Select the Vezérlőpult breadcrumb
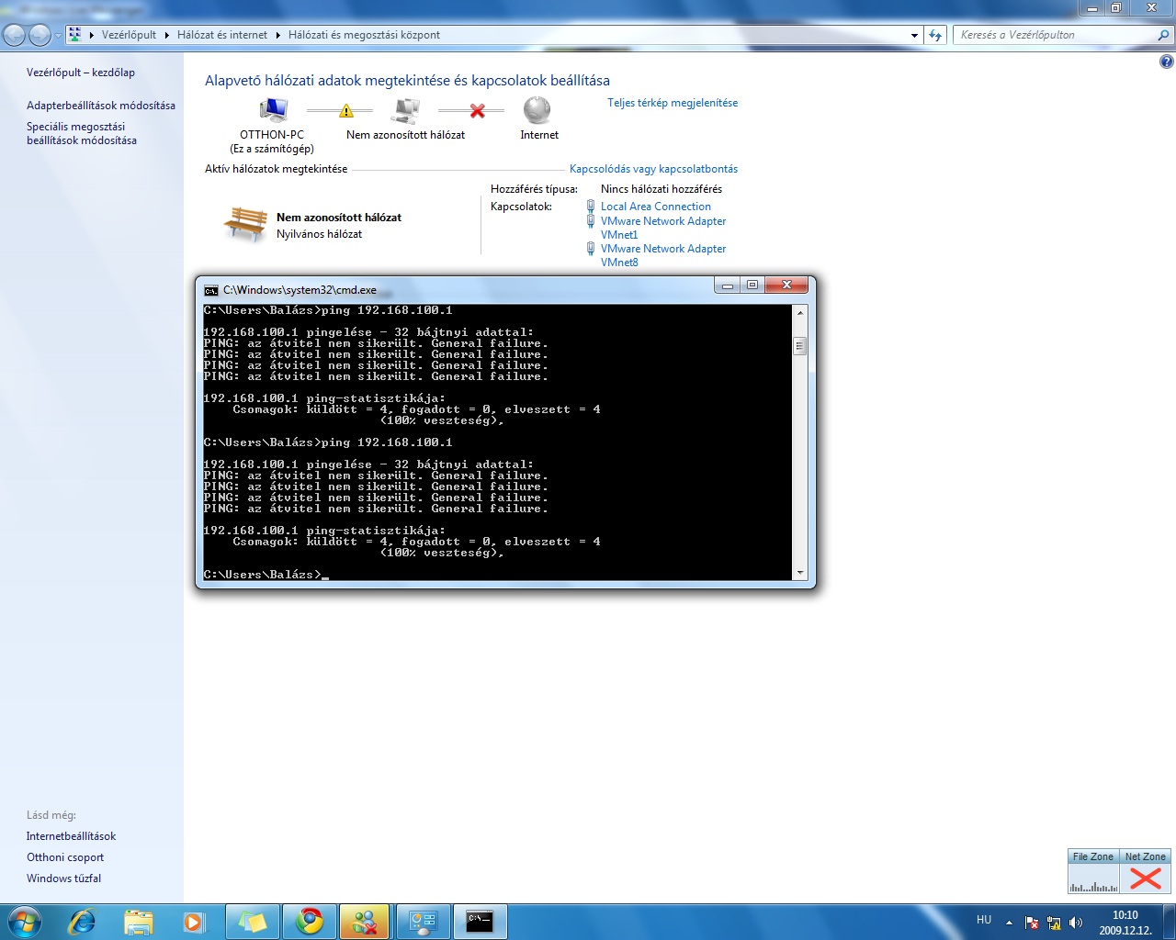The image size is (1176, 940). pyautogui.click(x=129, y=35)
